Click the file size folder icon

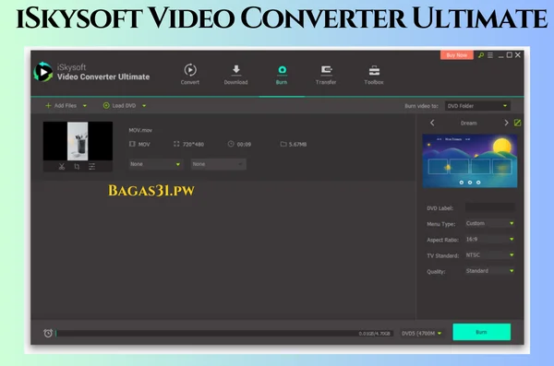tap(283, 144)
